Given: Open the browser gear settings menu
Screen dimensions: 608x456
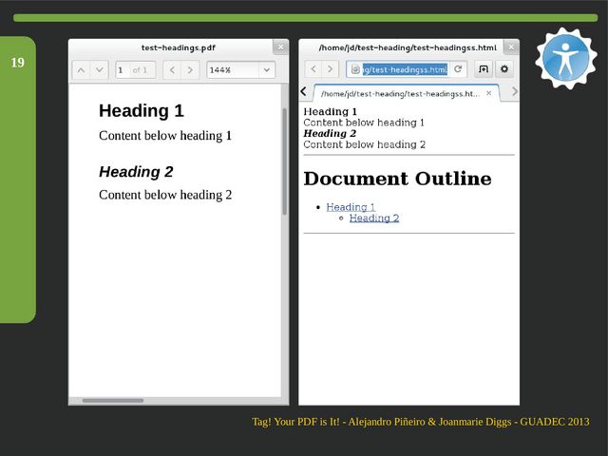Looking at the screenshot, I should 504,69.
